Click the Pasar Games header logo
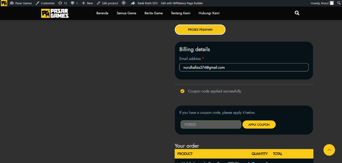 (x=55, y=13)
